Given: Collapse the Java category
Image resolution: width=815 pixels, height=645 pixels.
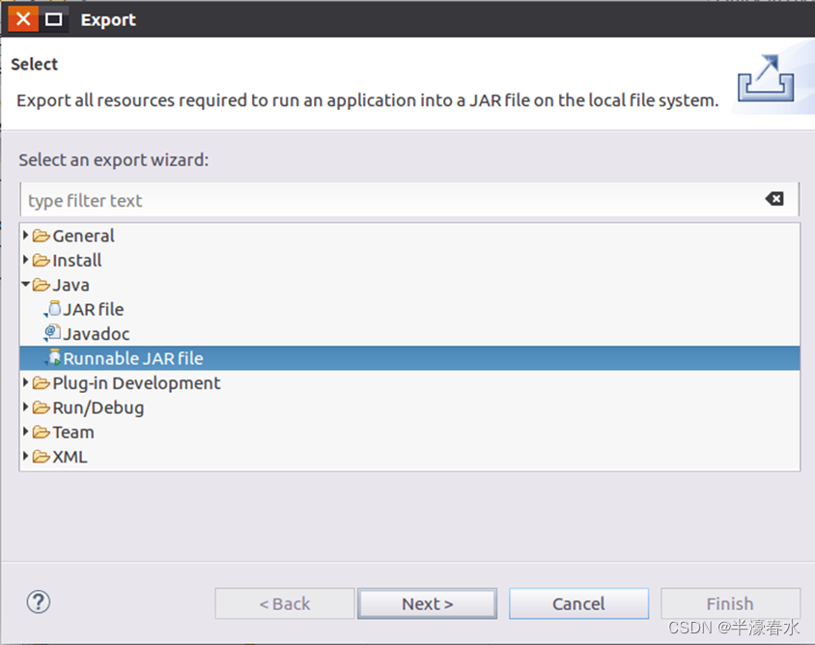Looking at the screenshot, I should (26, 285).
